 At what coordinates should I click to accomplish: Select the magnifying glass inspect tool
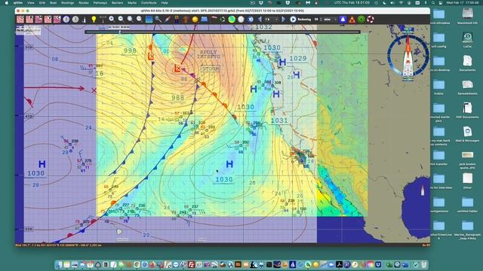(158, 20)
